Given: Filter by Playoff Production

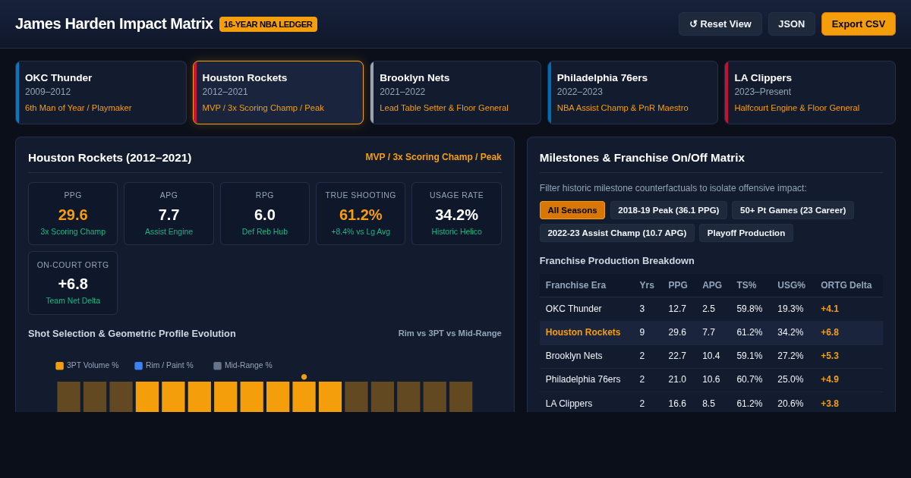Looking at the screenshot, I should click(x=746, y=233).
